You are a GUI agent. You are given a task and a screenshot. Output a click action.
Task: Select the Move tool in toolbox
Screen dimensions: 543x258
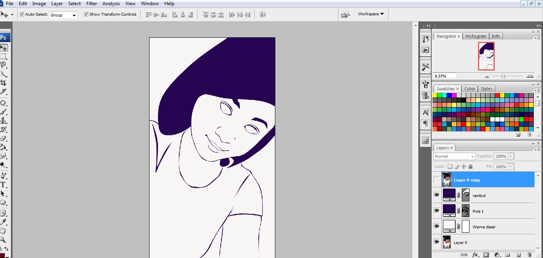pos(4,47)
